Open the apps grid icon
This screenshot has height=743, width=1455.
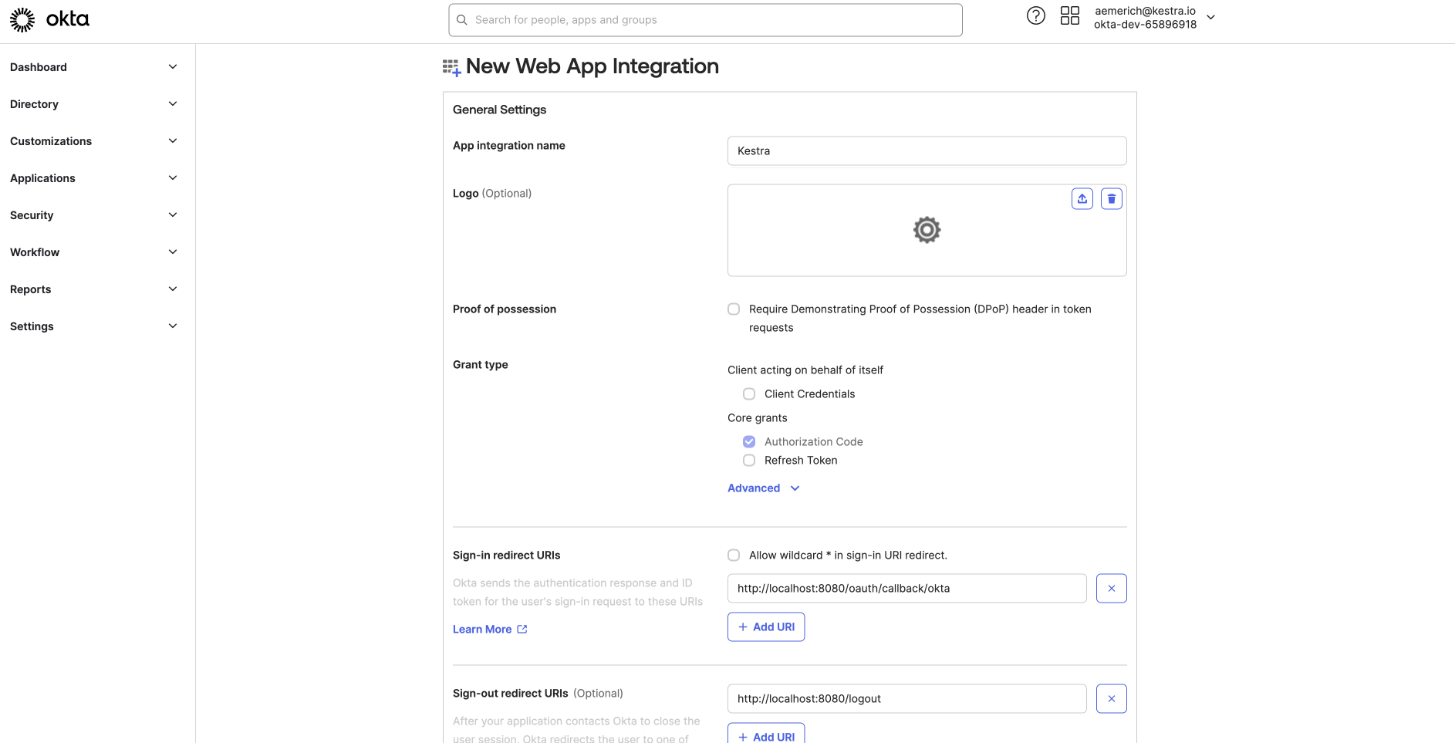[1069, 15]
